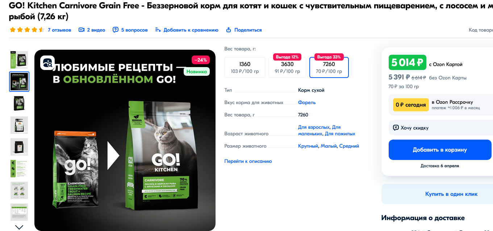Click the Хочу скидку discount icon
This screenshot has height=231, width=493.
pyautogui.click(x=396, y=128)
